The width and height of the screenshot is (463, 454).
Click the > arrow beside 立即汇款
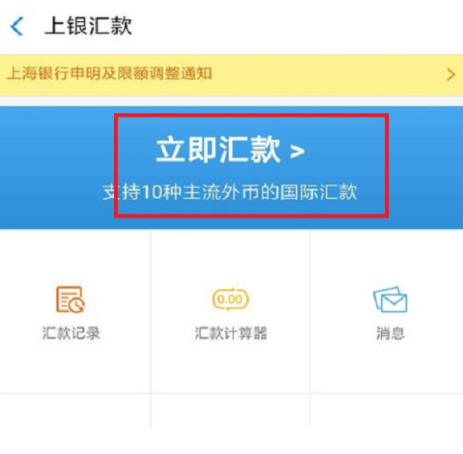pos(297,151)
